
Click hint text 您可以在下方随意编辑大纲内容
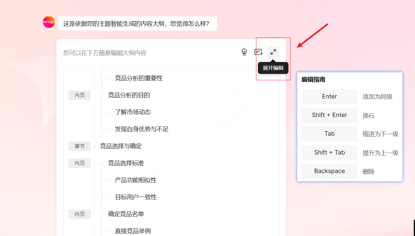tap(105, 53)
